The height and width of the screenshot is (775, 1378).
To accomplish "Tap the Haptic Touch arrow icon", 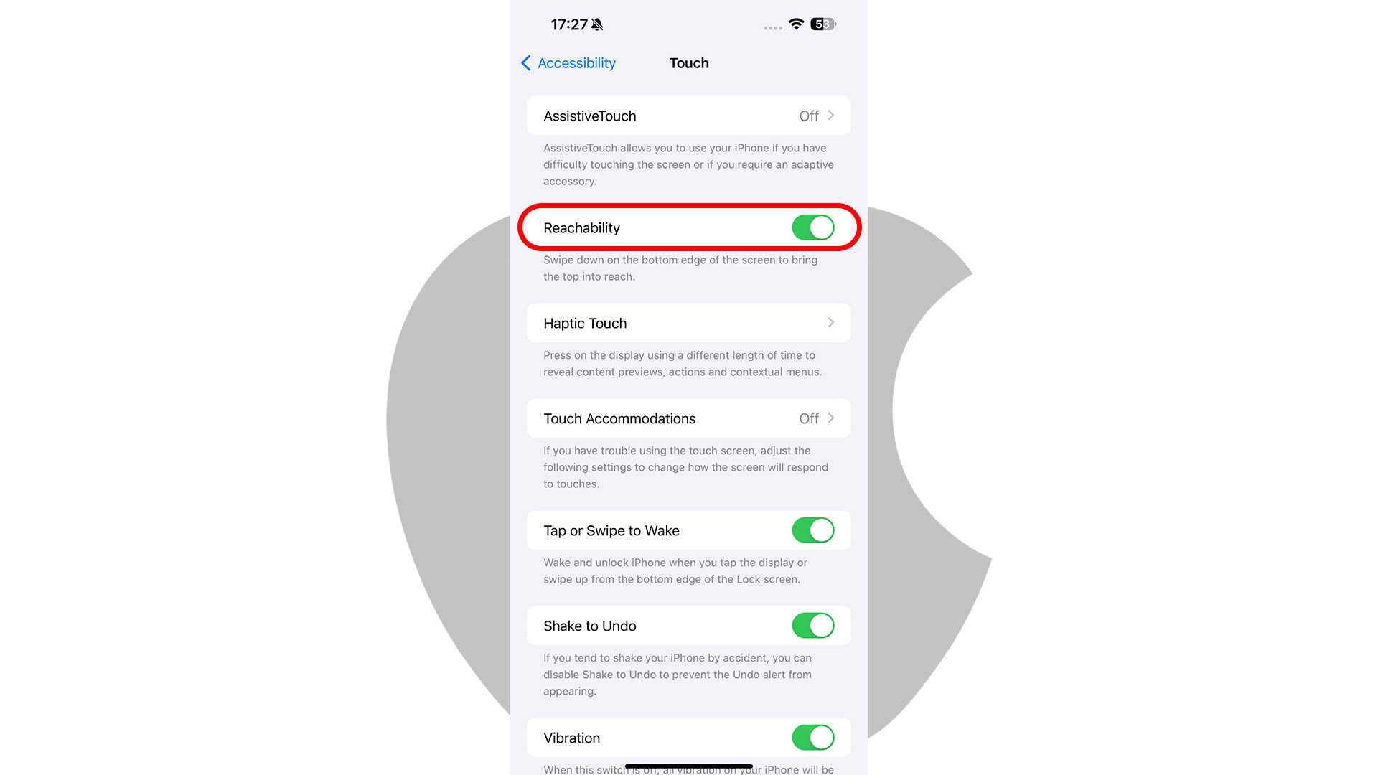I will tap(831, 323).
